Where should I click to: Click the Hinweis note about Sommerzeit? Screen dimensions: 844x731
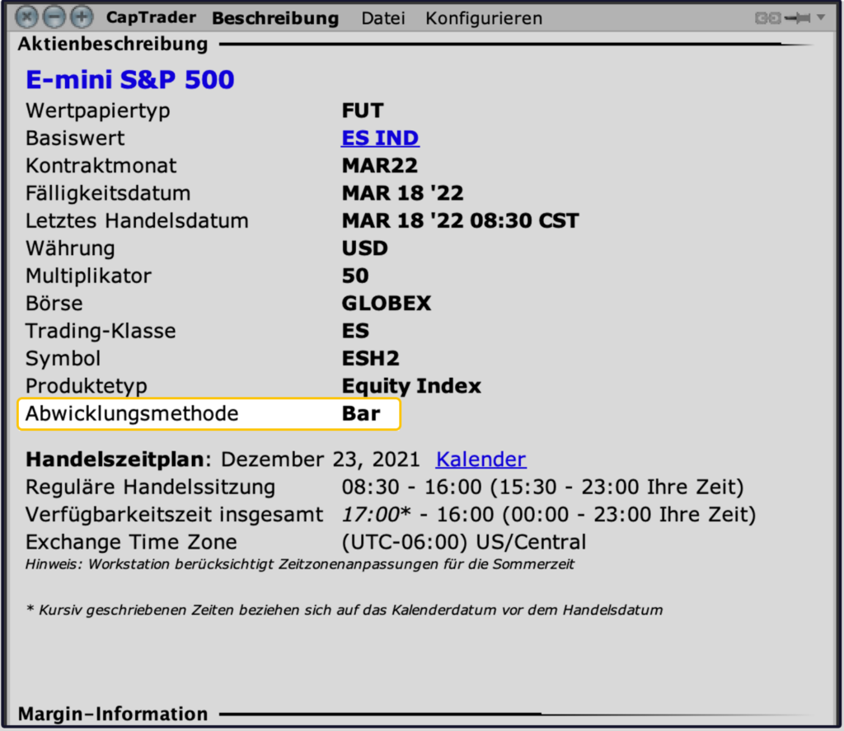pyautogui.click(x=300, y=564)
